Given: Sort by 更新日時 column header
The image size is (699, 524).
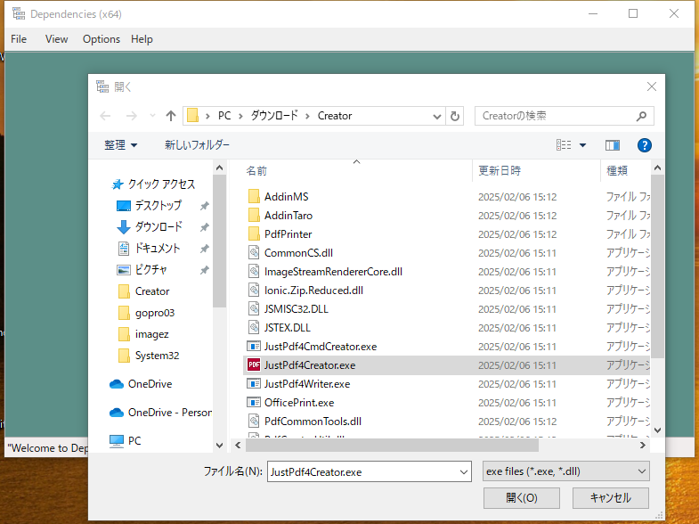Looking at the screenshot, I should (500, 171).
